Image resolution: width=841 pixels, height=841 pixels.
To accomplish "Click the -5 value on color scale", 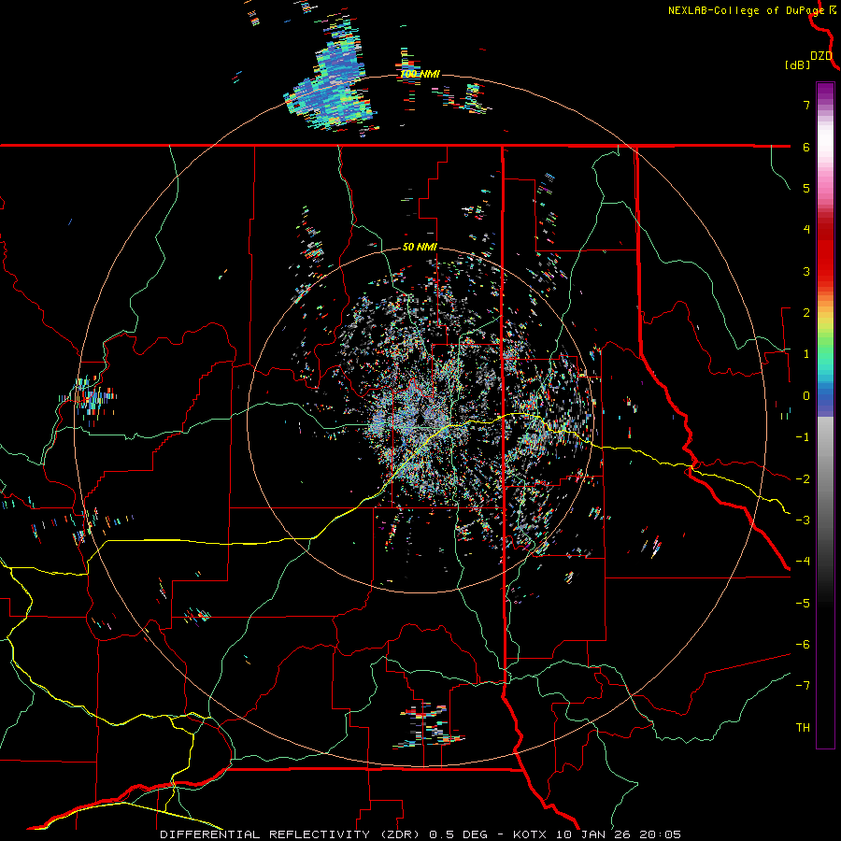I will click(x=803, y=604).
